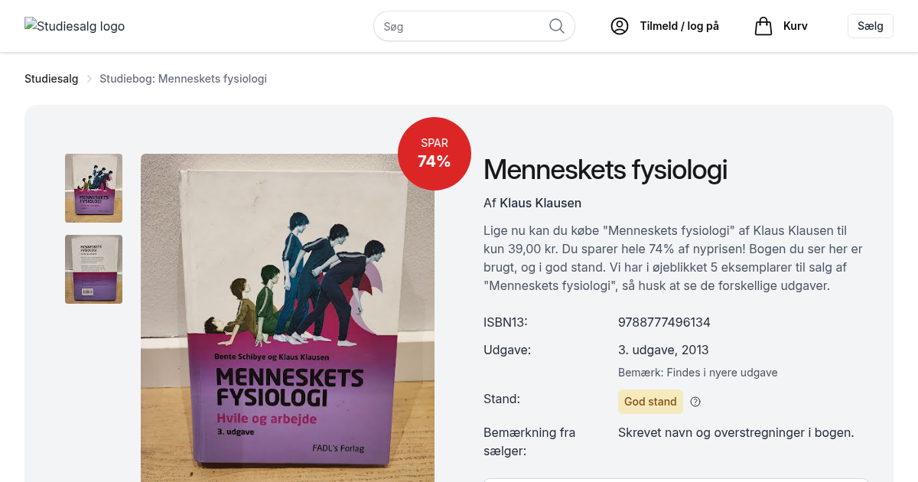The width and height of the screenshot is (918, 482).
Task: Click the shopping bag cart icon
Action: tap(763, 26)
